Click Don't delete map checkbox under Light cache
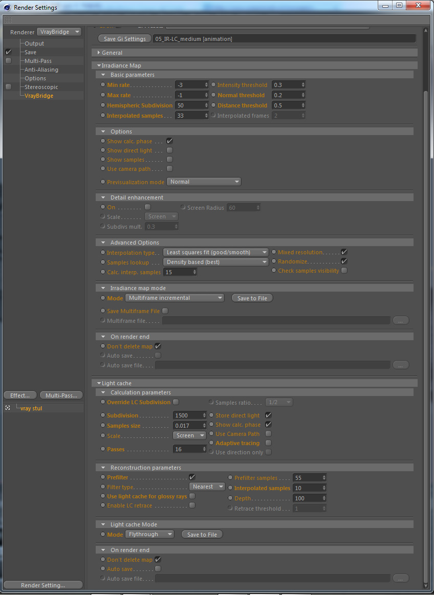Viewport: 434px width, 595px height. point(158,559)
